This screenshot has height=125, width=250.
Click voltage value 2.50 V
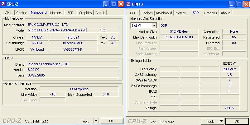[x=230, y=108]
